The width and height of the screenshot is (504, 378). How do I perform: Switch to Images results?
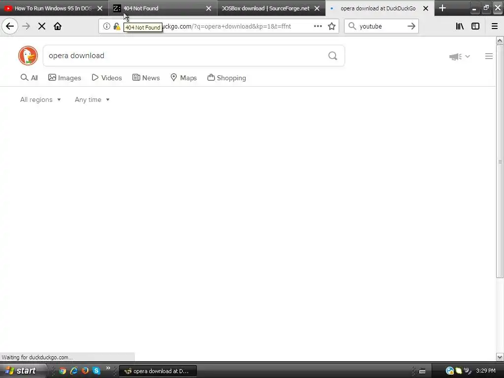[64, 78]
